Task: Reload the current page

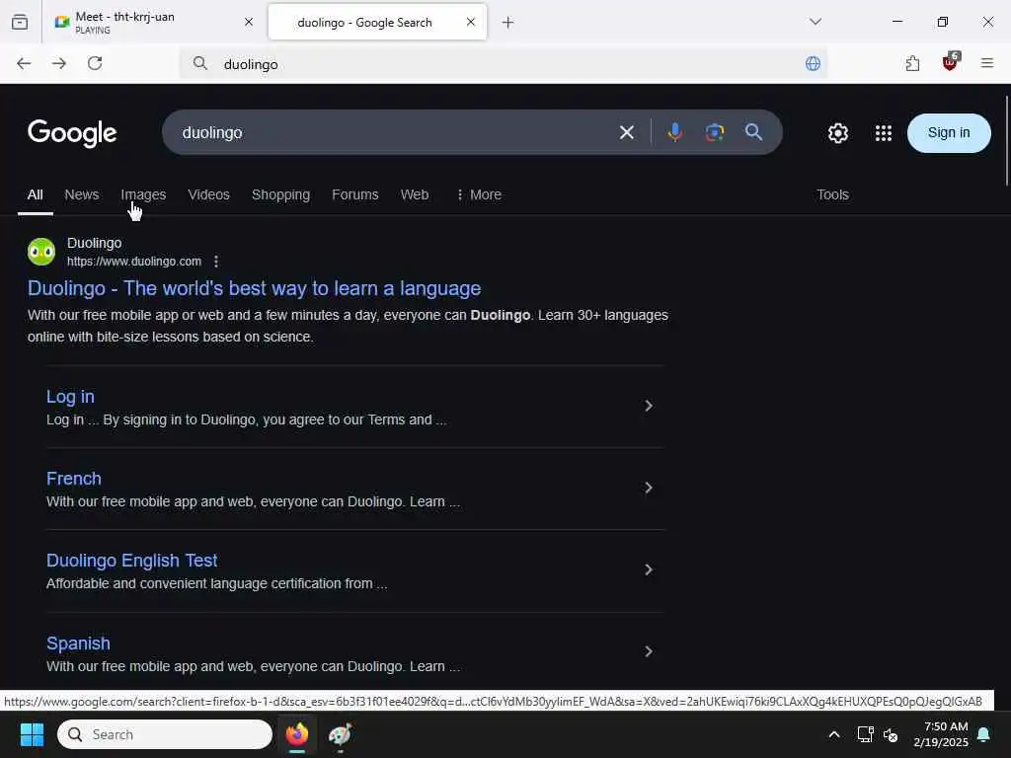Action: click(95, 63)
